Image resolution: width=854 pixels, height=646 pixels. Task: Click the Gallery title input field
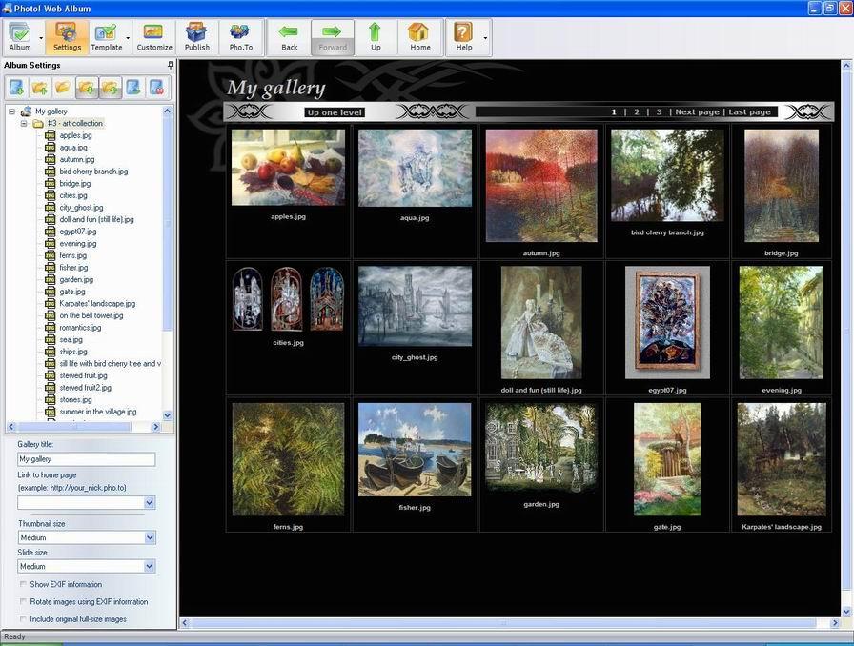(x=86, y=459)
